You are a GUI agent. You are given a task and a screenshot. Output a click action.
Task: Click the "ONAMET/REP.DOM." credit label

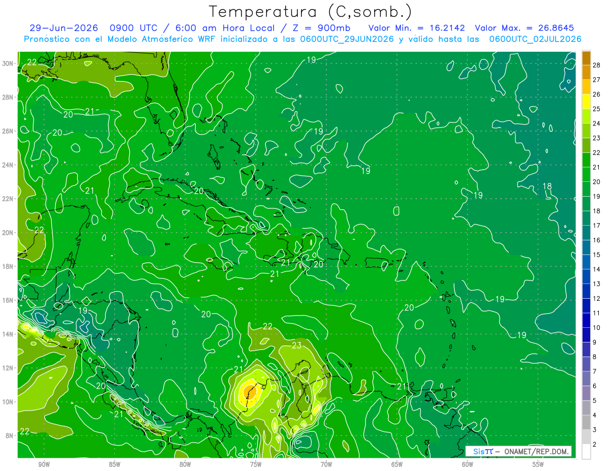(537, 451)
